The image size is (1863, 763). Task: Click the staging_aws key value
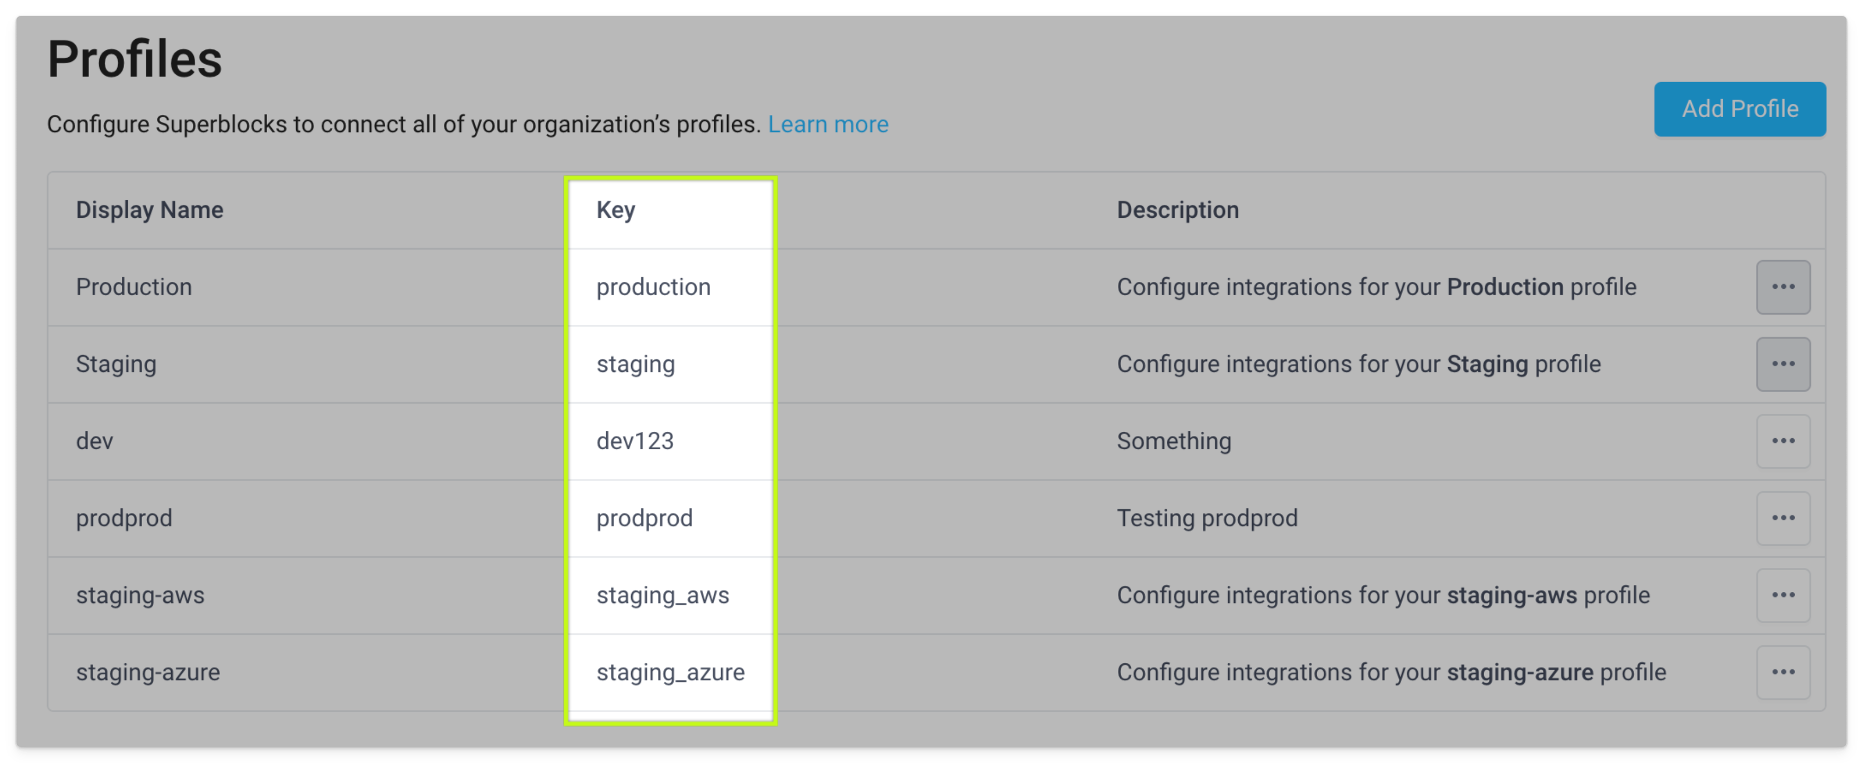(662, 595)
